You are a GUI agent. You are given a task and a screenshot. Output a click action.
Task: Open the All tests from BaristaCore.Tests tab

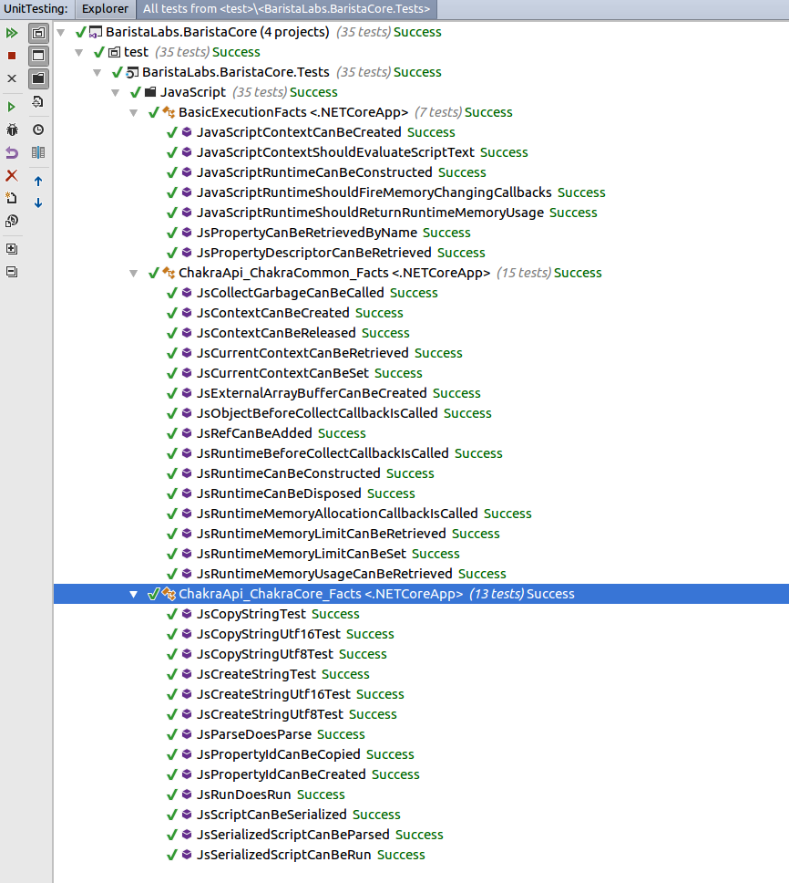[286, 9]
